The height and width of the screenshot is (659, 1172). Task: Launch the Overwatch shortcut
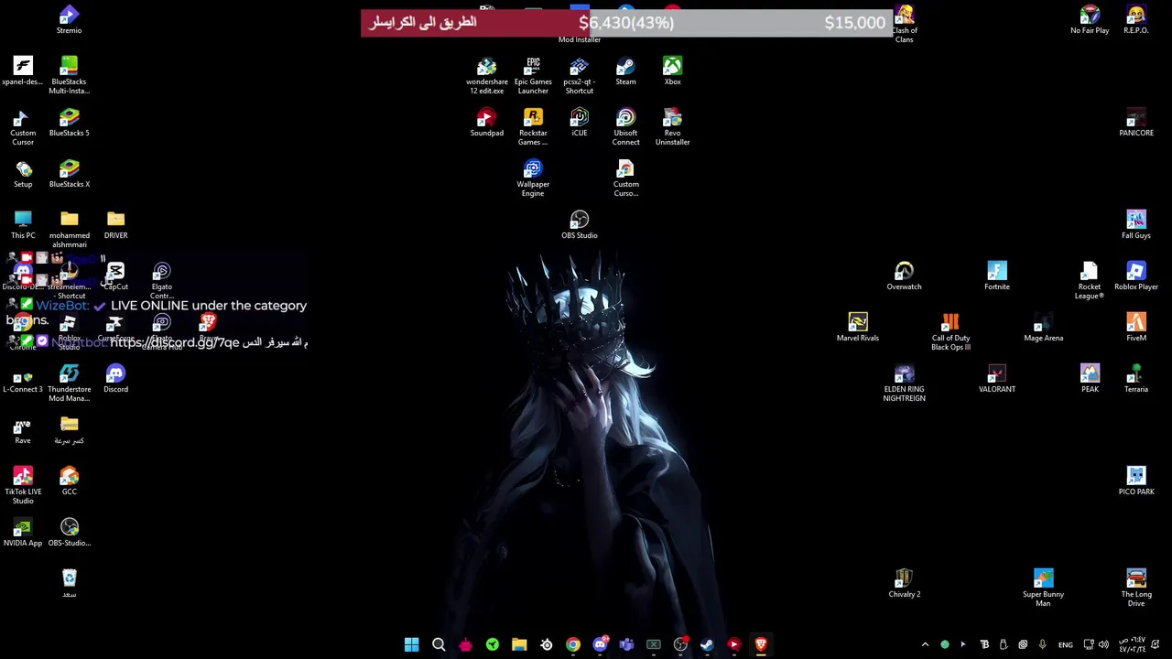904,276
